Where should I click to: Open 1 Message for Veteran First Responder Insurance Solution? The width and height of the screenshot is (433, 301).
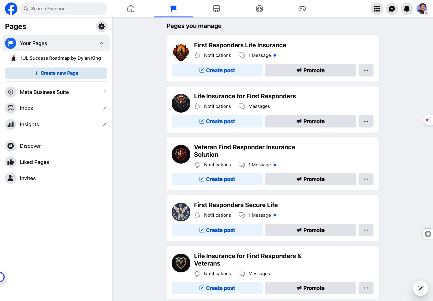click(257, 165)
